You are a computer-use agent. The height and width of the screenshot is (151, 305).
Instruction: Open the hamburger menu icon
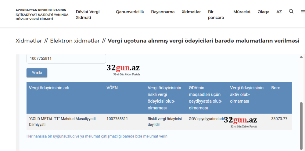click(302, 12)
